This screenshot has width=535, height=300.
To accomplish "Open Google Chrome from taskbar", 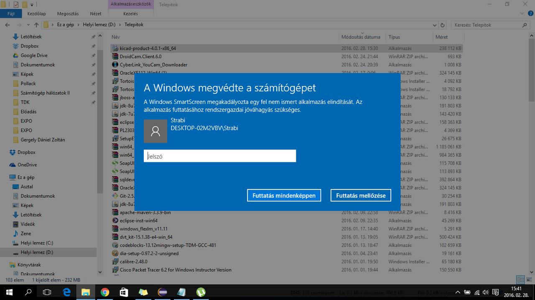I will pyautogui.click(x=105, y=292).
